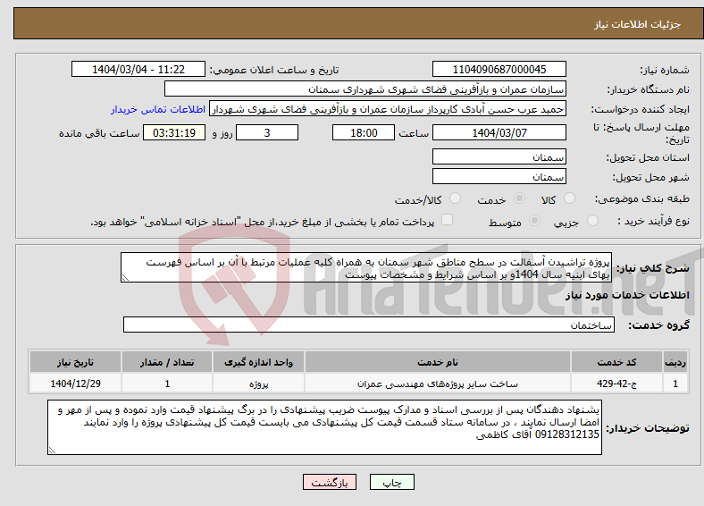Click the طبقه بندی موضوعی label
704x506 pixels.
642,198
